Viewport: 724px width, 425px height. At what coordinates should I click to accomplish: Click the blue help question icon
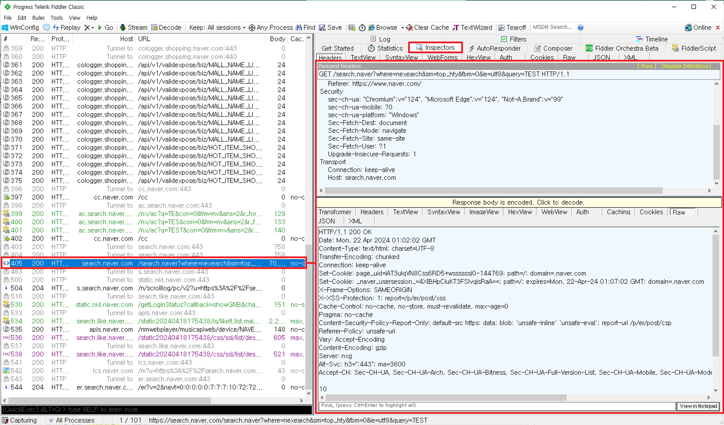point(580,27)
